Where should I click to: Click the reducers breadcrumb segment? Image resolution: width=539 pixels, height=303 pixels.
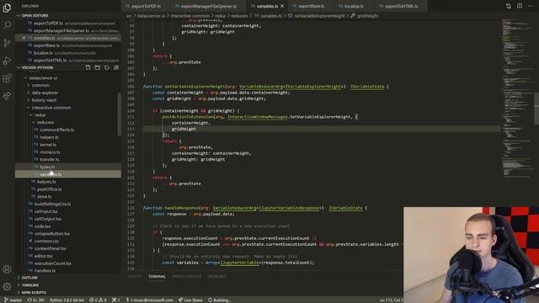pos(239,16)
